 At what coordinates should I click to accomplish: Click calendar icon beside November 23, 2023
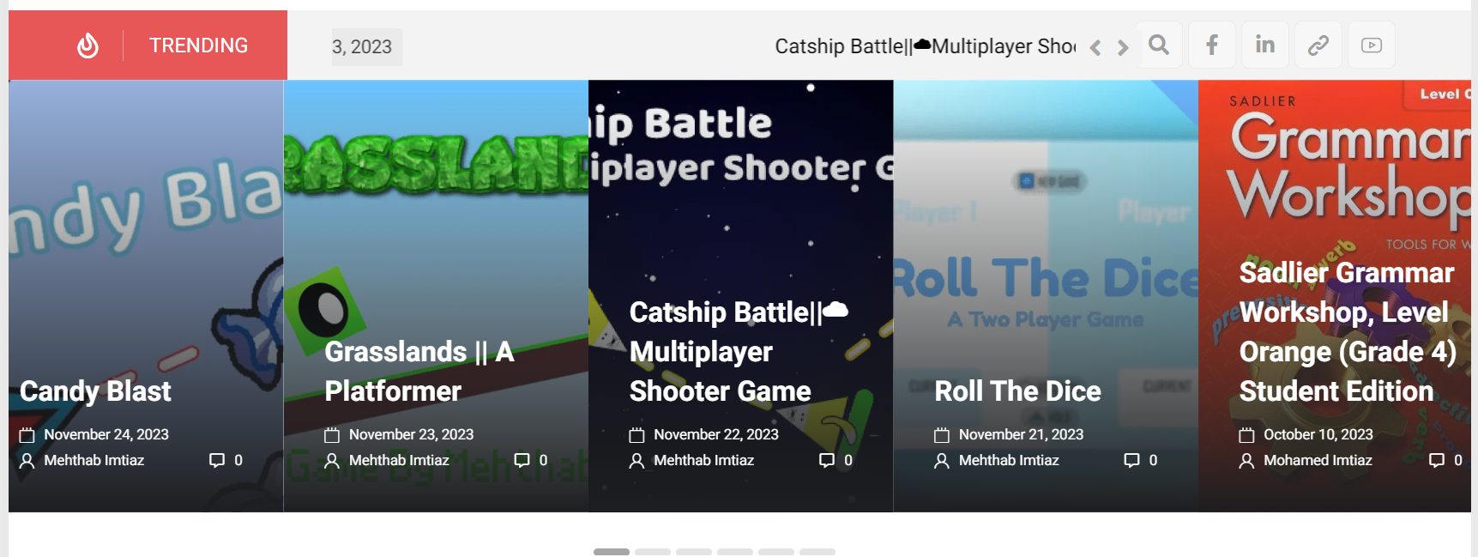click(x=332, y=435)
